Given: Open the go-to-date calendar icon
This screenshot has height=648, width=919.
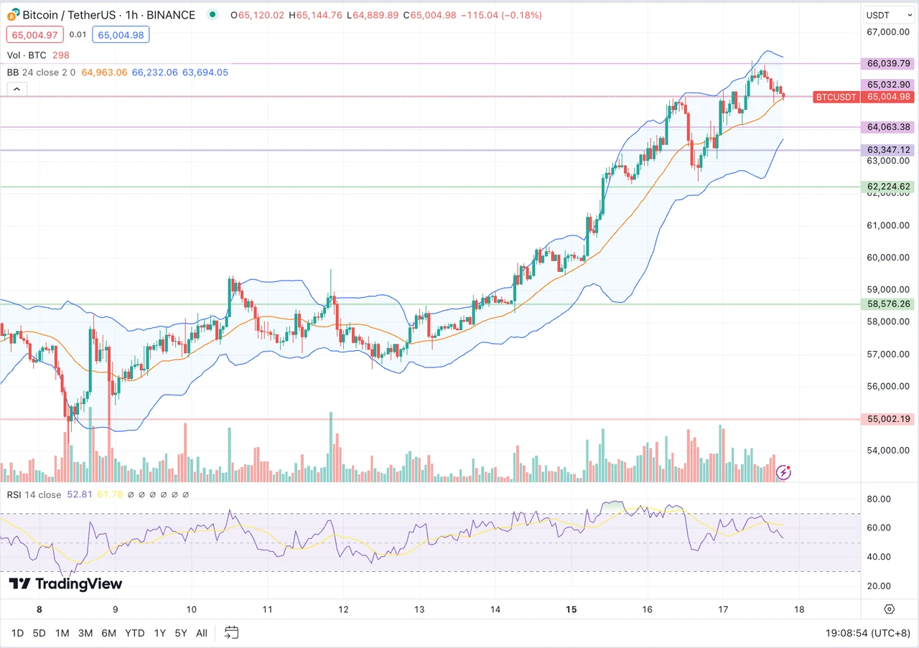Looking at the screenshot, I should point(231,632).
